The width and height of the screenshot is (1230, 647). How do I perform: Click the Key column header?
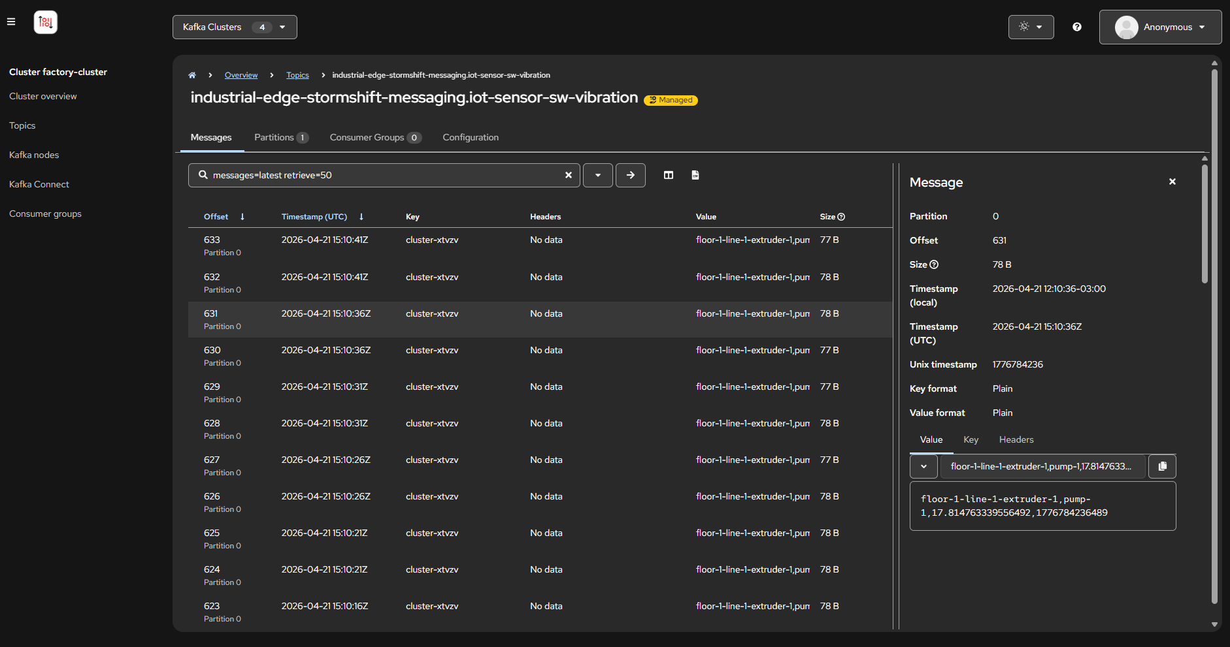[412, 217]
